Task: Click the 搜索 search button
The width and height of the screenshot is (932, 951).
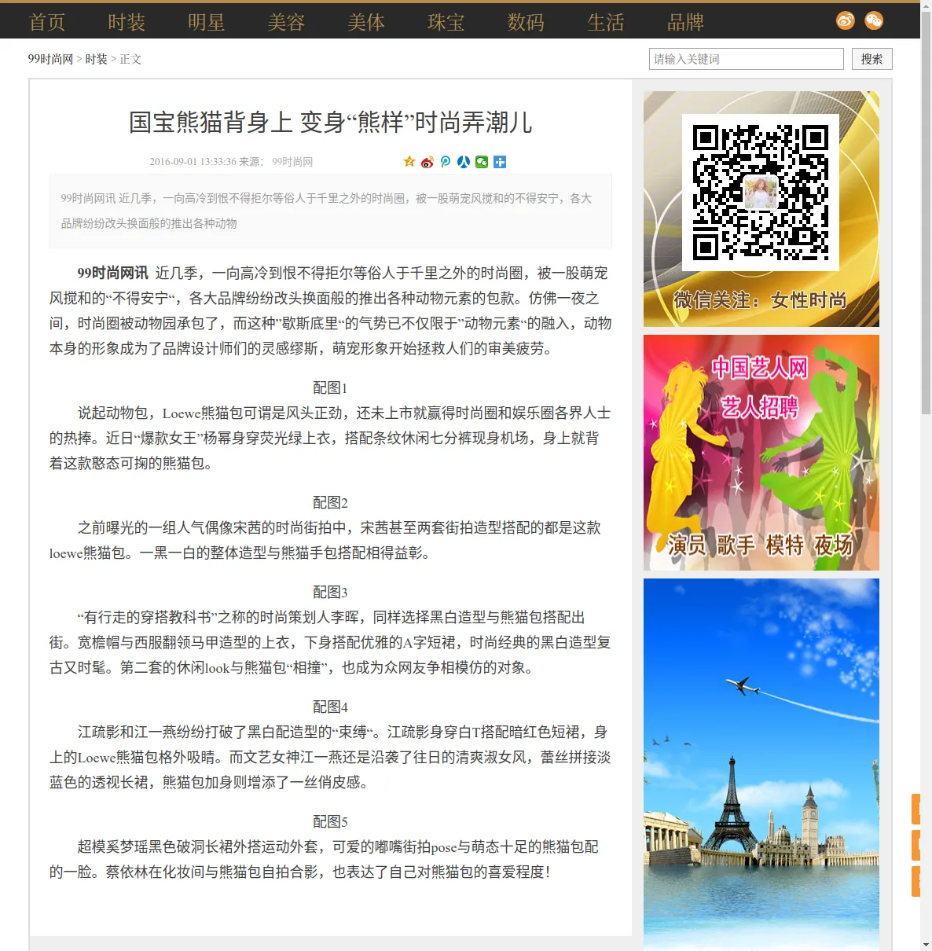Action: (x=872, y=59)
